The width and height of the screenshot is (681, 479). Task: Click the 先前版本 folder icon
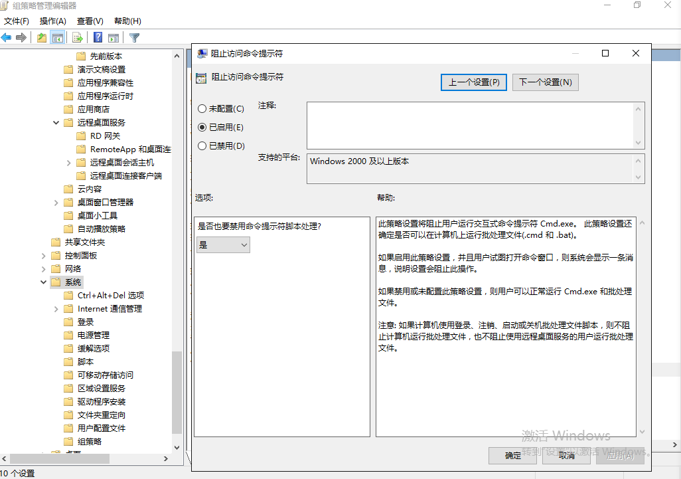[x=81, y=56]
